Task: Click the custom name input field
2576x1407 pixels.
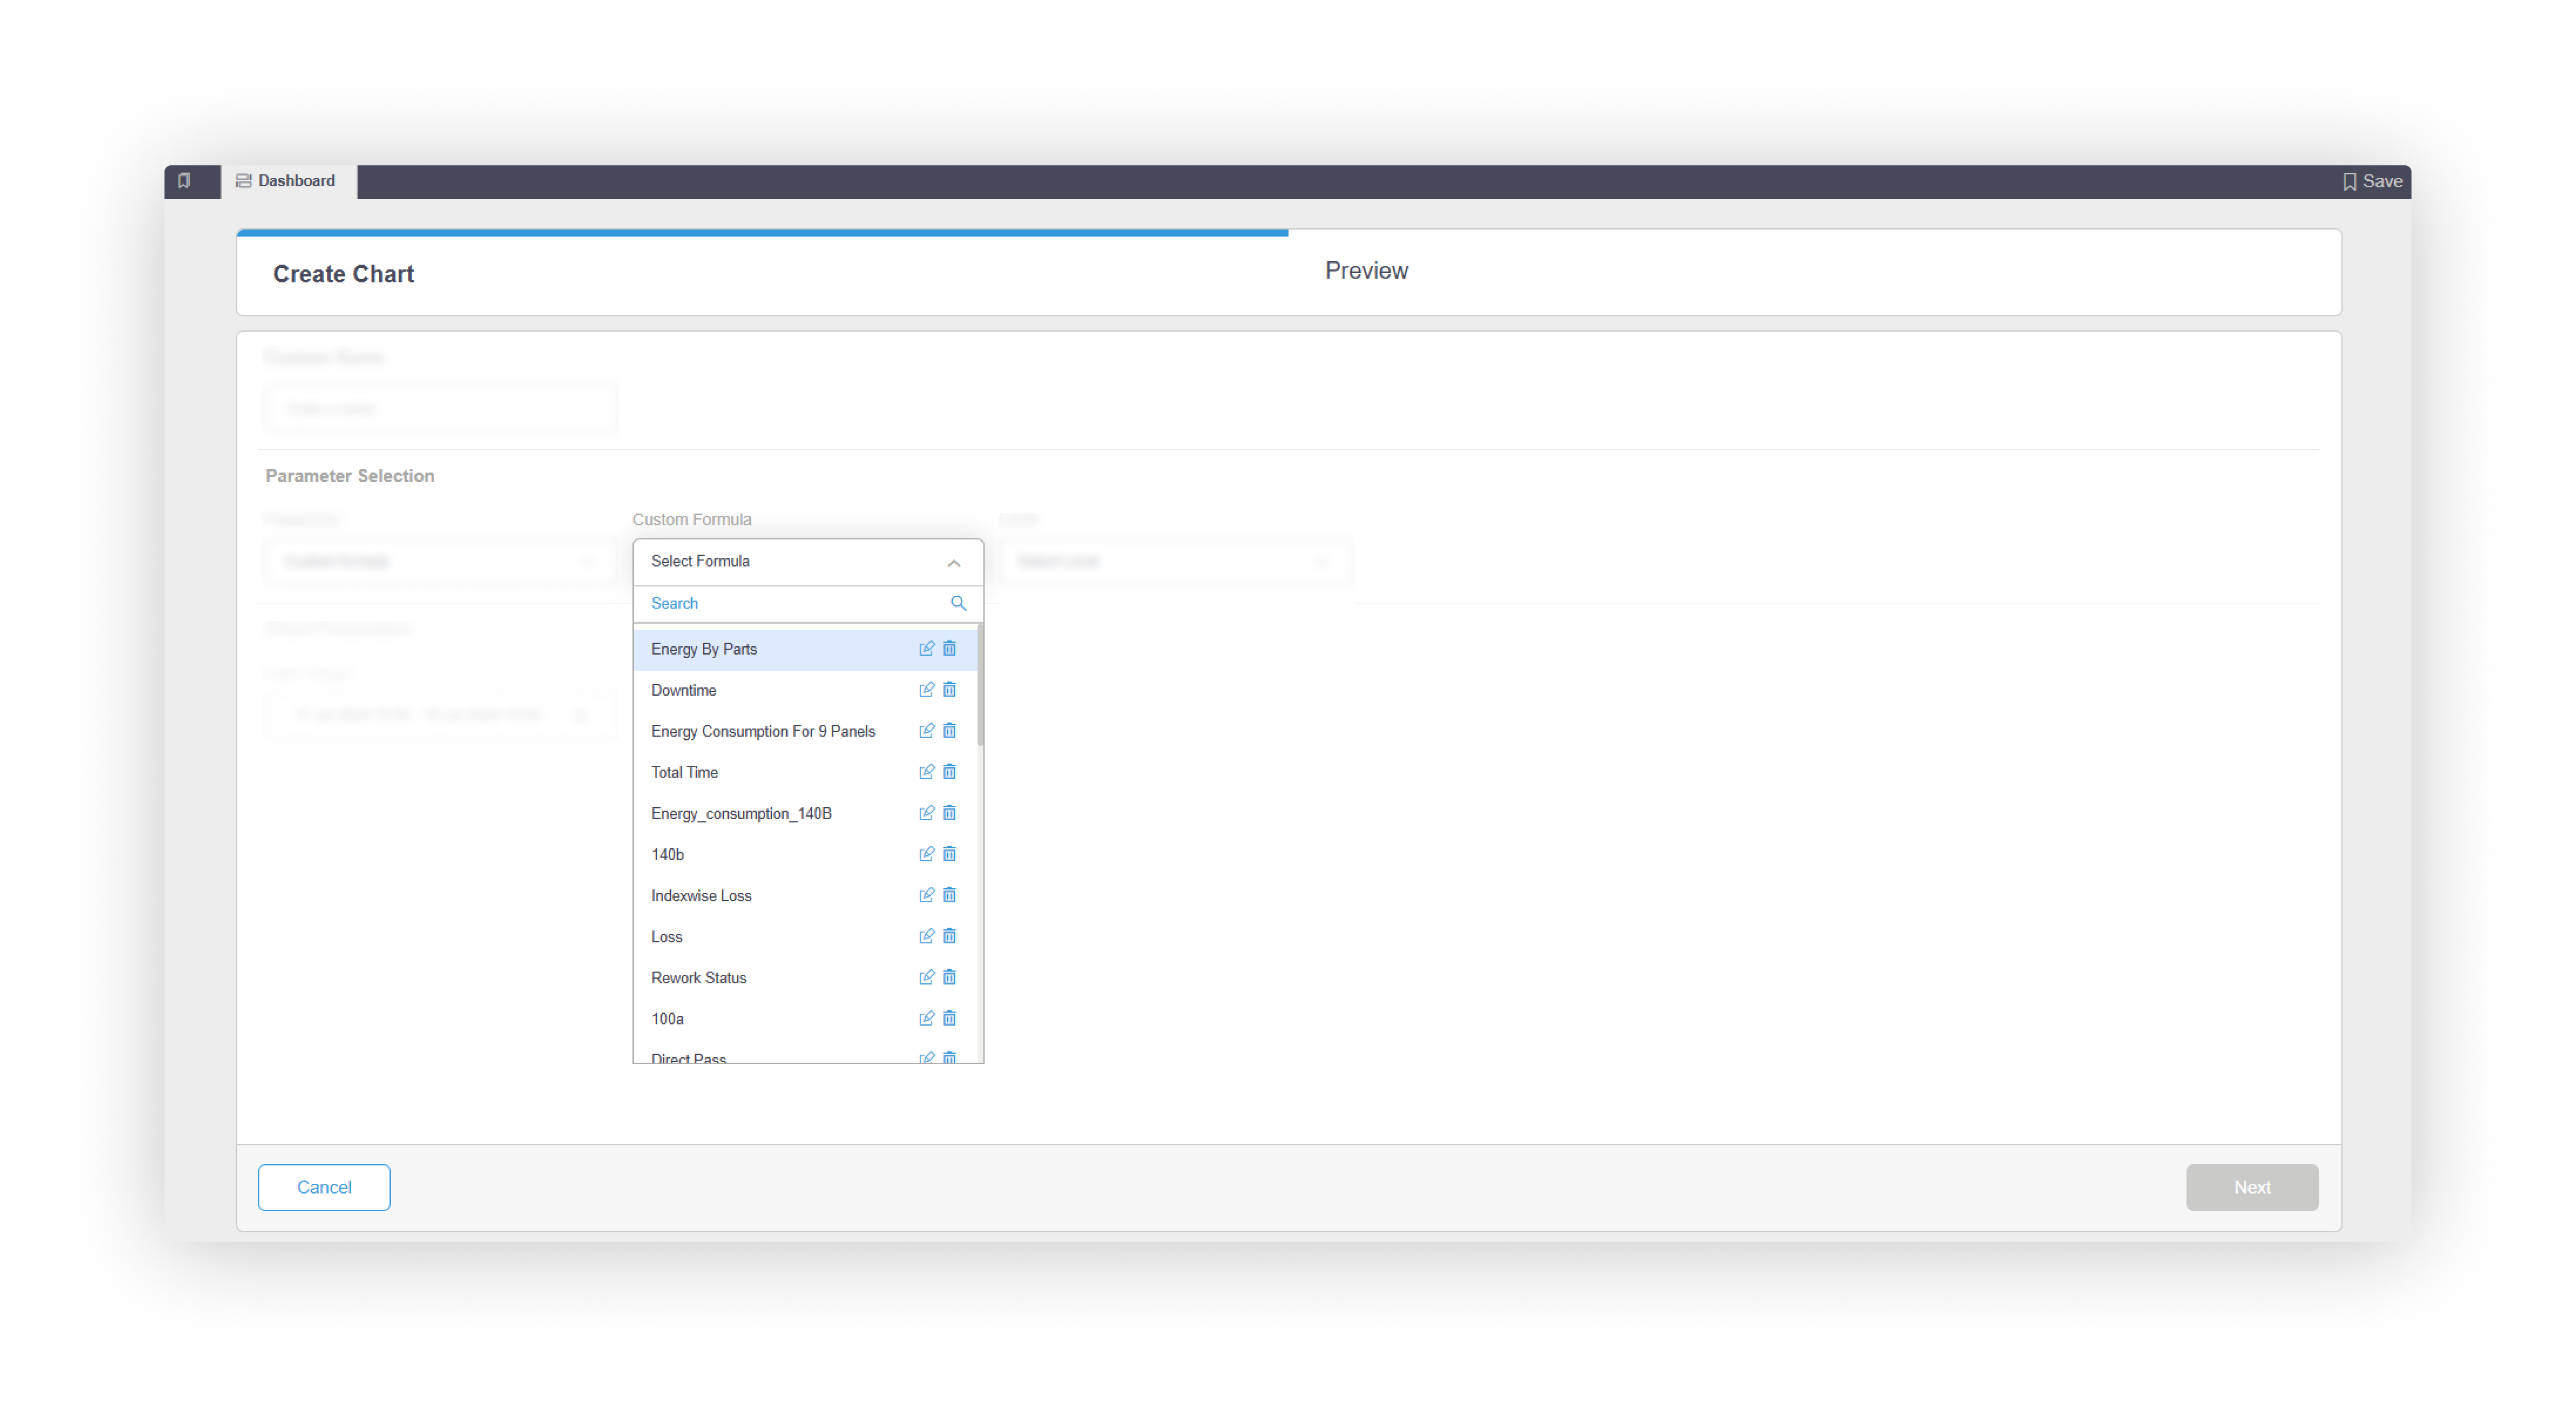Action: click(x=440, y=407)
